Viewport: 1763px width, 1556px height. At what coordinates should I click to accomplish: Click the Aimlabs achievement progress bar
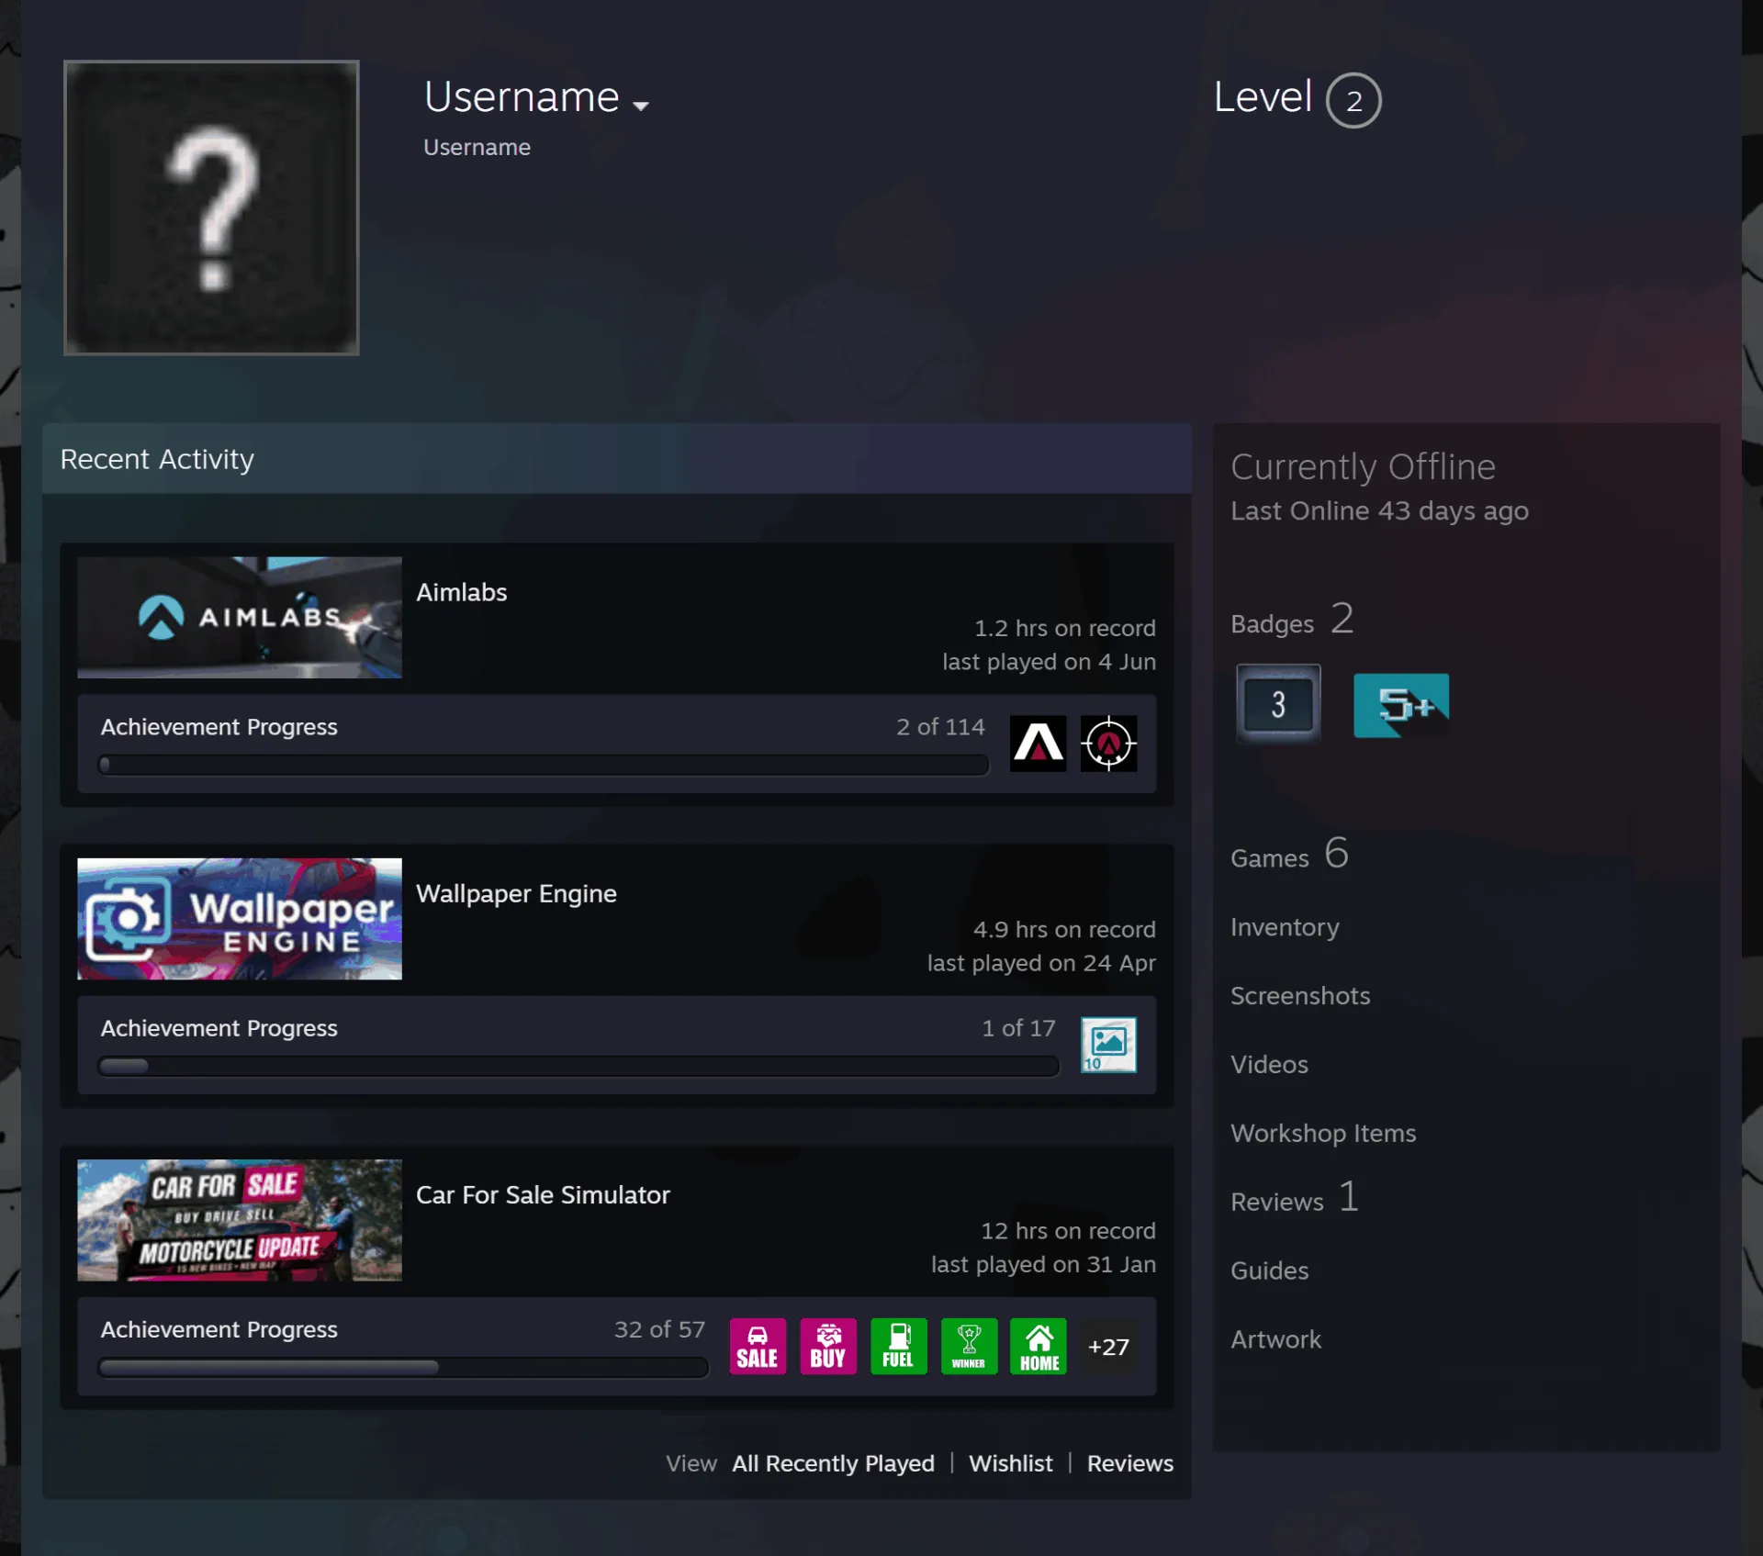(x=544, y=765)
